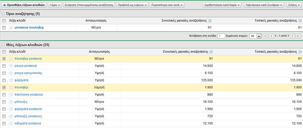Open Προβολή ως κείμενο menu
303x128 pixels.
tap(132, 5)
